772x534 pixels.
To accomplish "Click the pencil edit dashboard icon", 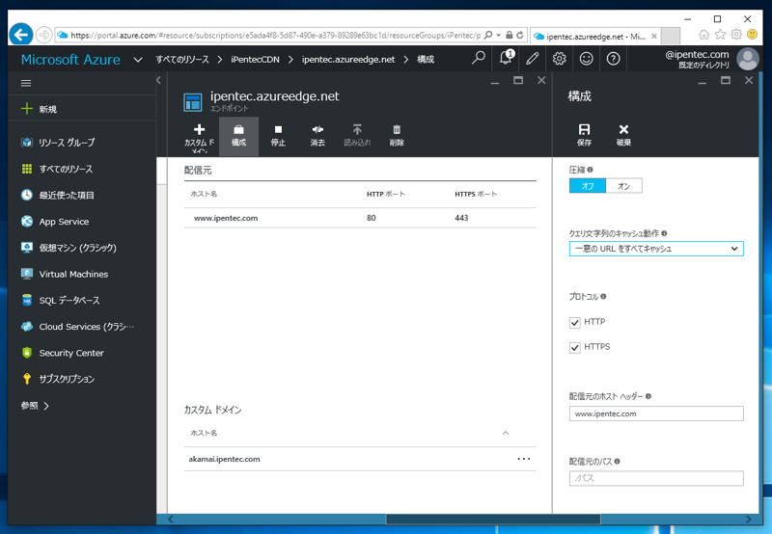I will tap(533, 59).
